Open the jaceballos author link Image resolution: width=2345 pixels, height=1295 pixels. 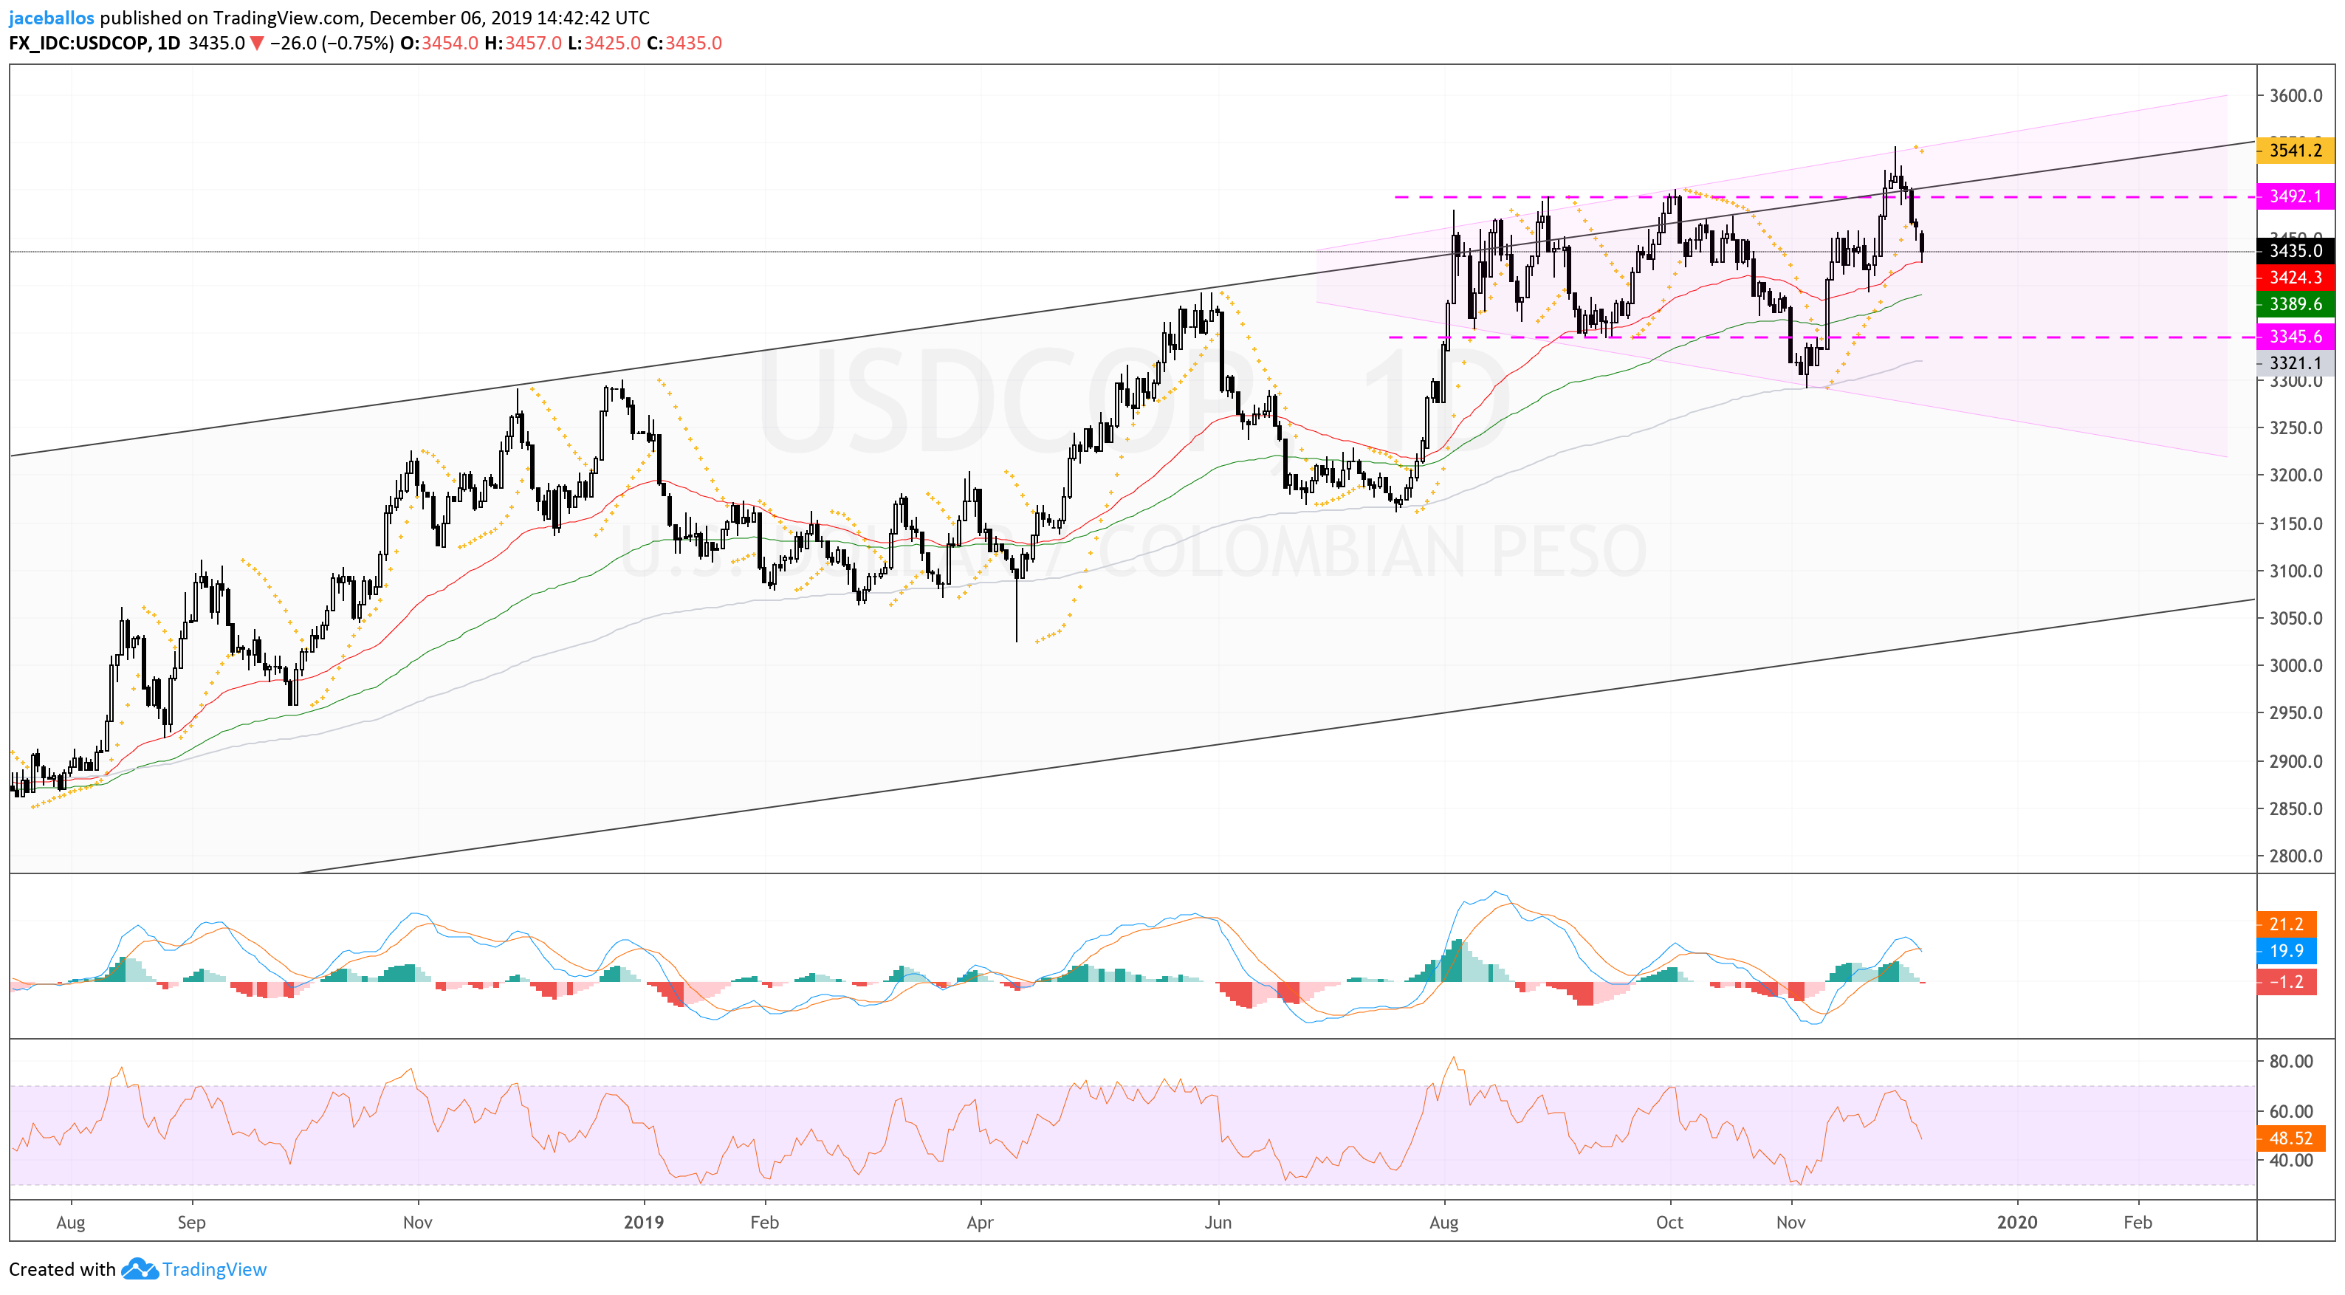51,17
